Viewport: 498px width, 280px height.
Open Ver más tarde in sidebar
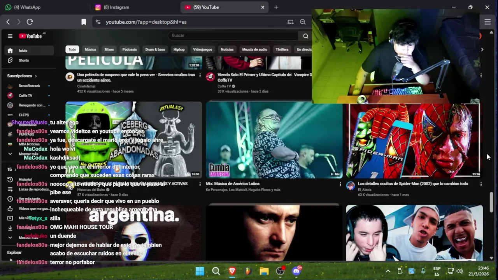point(29,199)
